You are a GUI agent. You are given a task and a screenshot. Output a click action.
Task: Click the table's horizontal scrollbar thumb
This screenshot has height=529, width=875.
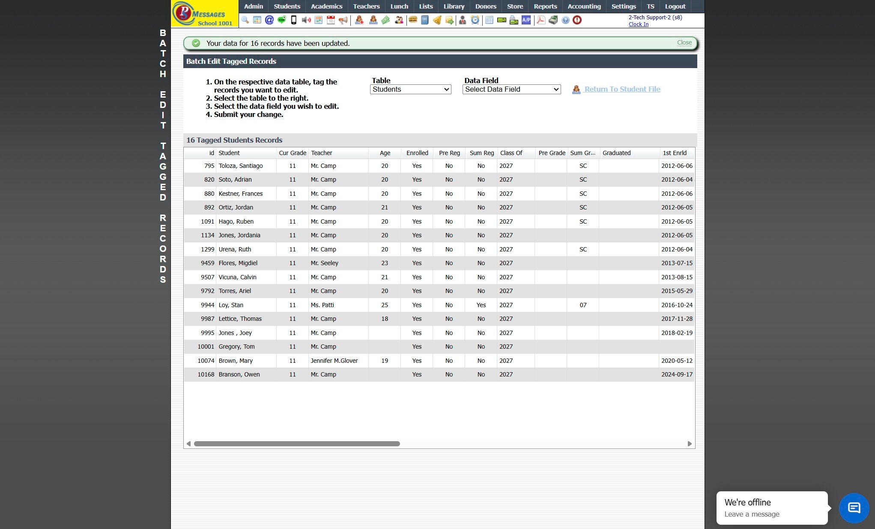[296, 444]
